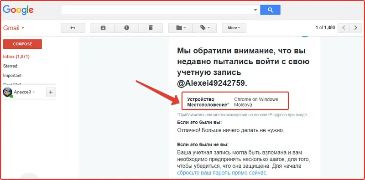The width and height of the screenshot is (365, 180).
Task: Report this message as spam
Action: 127,28
